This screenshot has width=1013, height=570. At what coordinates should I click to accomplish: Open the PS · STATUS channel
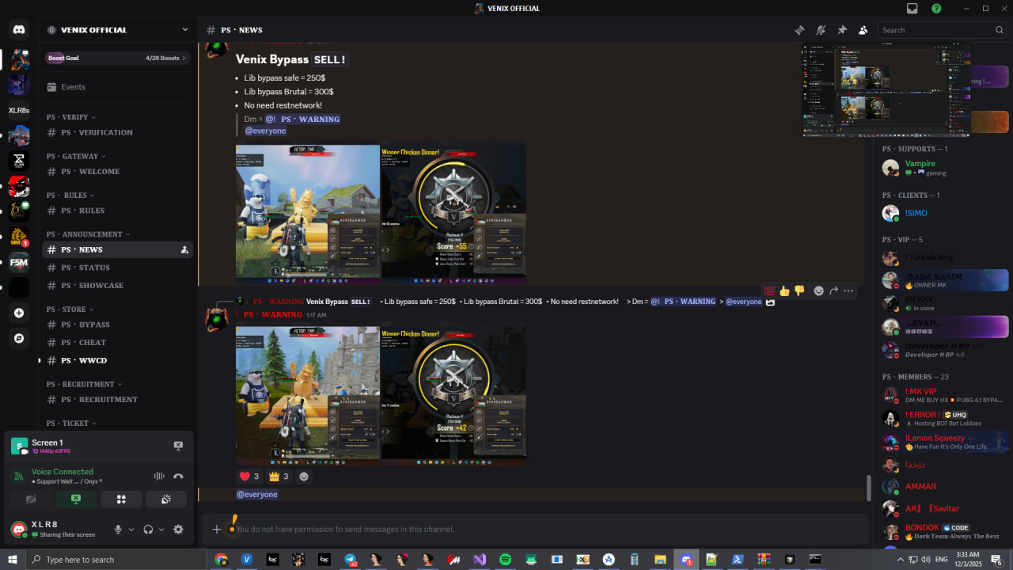pyautogui.click(x=117, y=268)
